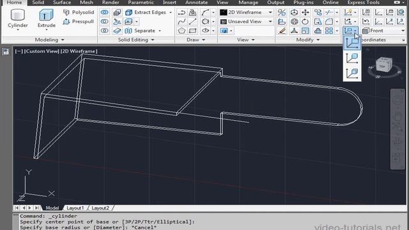Expand the View panel title
This screenshot has width=409, height=230.
coord(245,40)
